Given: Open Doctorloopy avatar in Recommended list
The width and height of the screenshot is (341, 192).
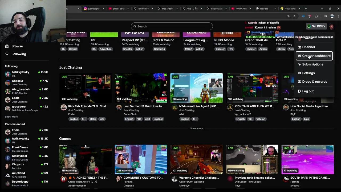Looking at the screenshot, I should 8,183.
